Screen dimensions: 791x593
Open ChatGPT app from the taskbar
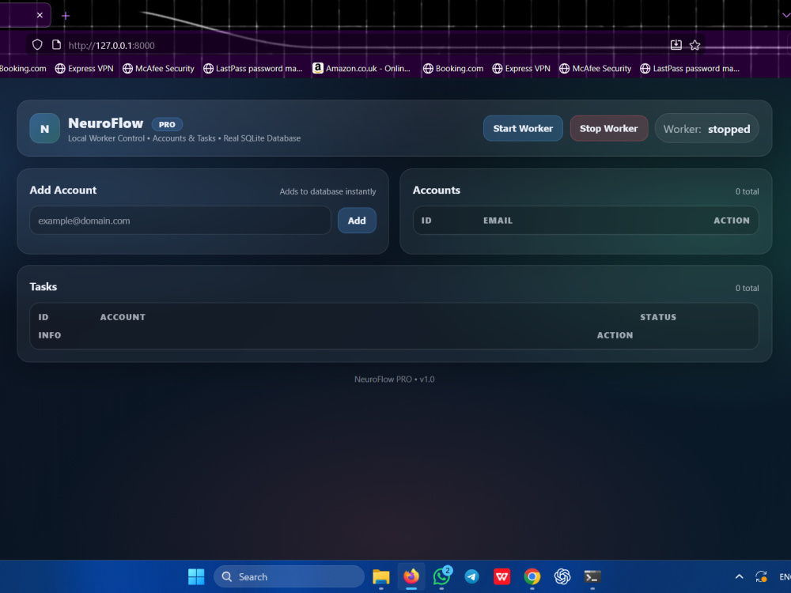point(562,576)
